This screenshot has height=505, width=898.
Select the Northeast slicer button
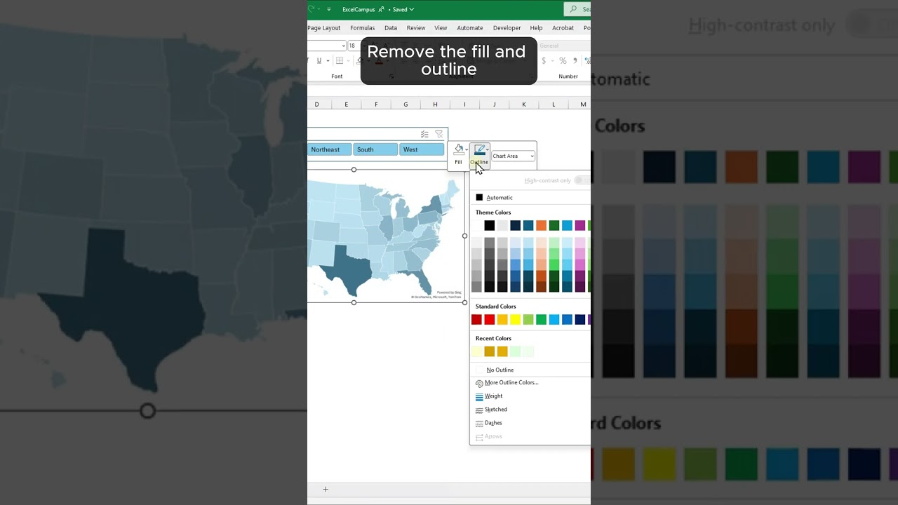point(329,149)
